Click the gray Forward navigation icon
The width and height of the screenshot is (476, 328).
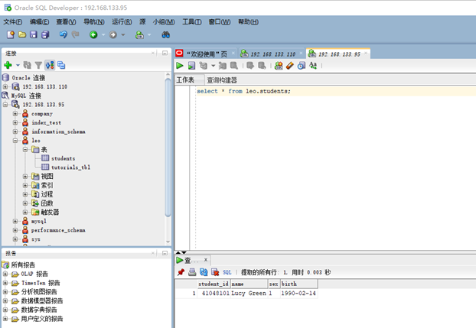(113, 35)
